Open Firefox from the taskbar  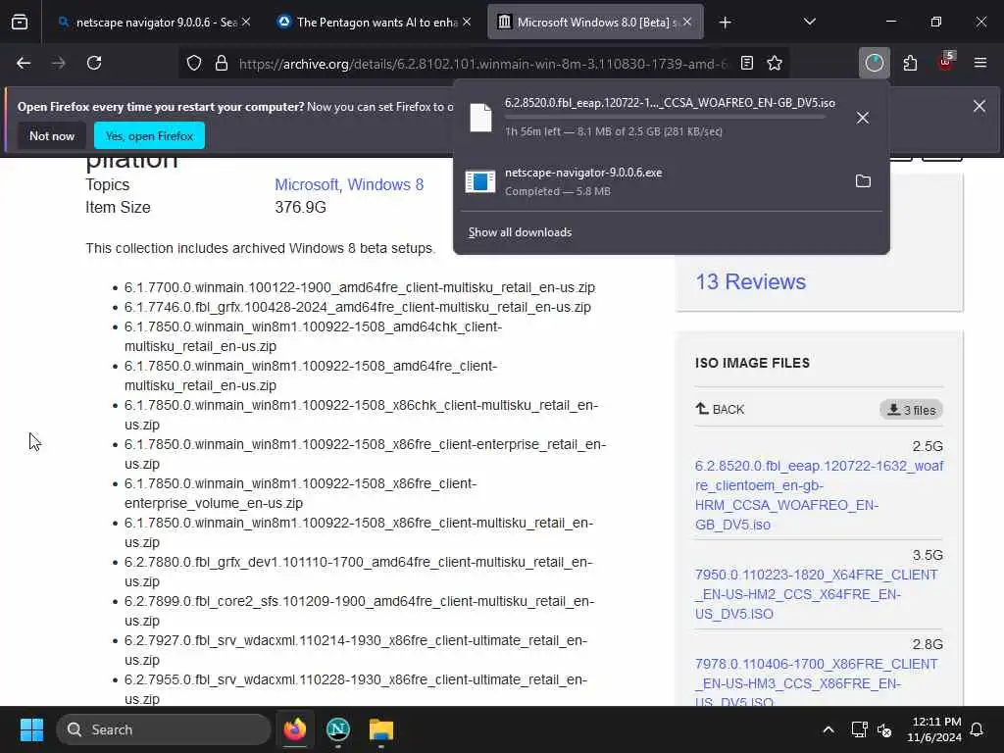[x=295, y=729]
